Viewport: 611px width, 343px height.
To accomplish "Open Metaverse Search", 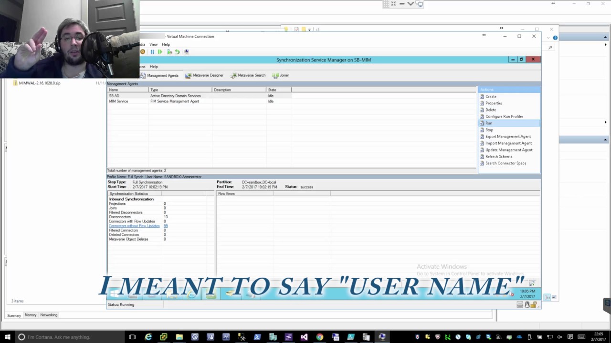I will (248, 75).
